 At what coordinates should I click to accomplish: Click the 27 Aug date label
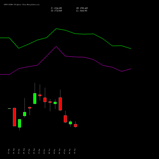coord(29,151)
